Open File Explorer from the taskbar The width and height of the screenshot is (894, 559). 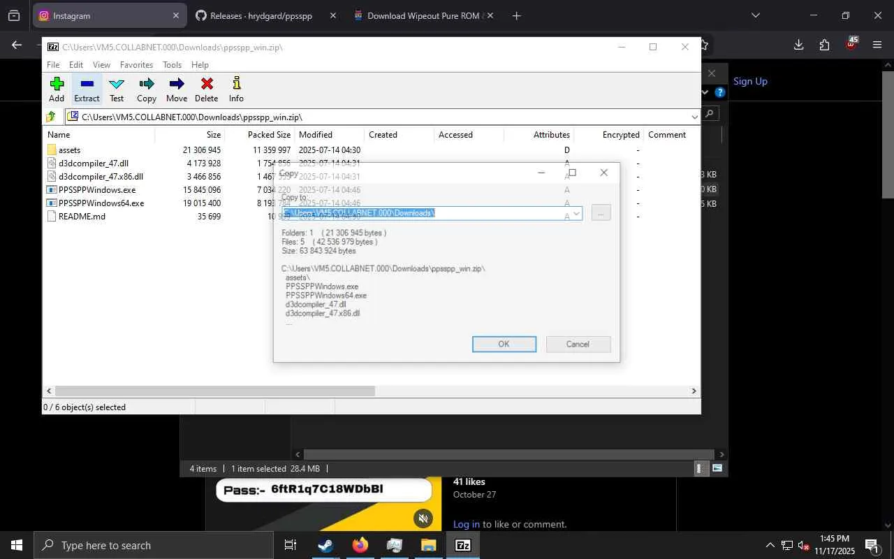(x=428, y=545)
